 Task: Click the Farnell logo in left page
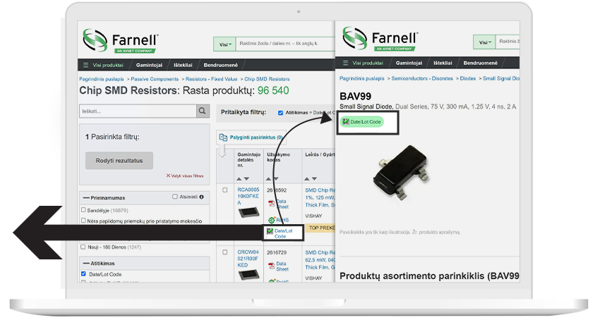[x=121, y=39]
